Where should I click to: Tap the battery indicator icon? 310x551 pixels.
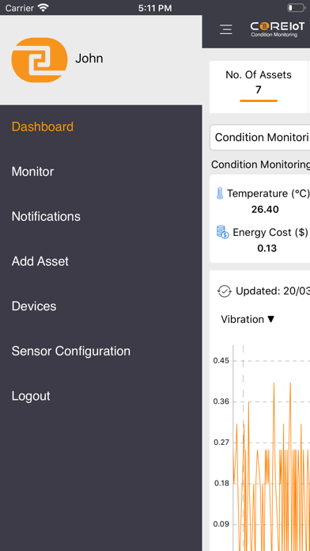click(296, 8)
